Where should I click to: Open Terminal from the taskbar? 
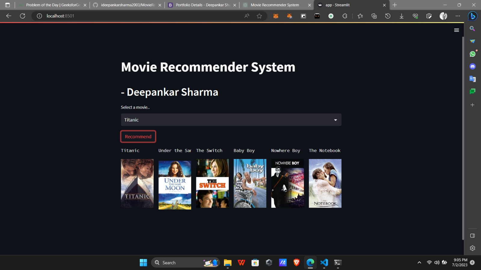pyautogui.click(x=338, y=262)
